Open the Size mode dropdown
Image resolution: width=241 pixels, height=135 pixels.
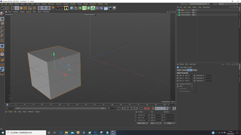coord(156,123)
